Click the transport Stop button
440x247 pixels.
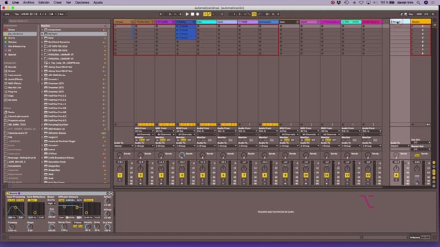[x=192, y=14]
